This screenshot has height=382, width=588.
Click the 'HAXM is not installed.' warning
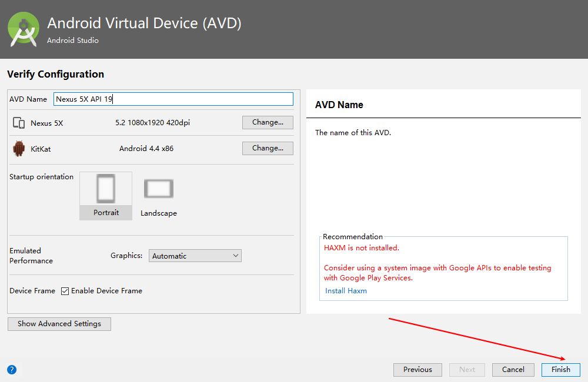click(x=362, y=248)
